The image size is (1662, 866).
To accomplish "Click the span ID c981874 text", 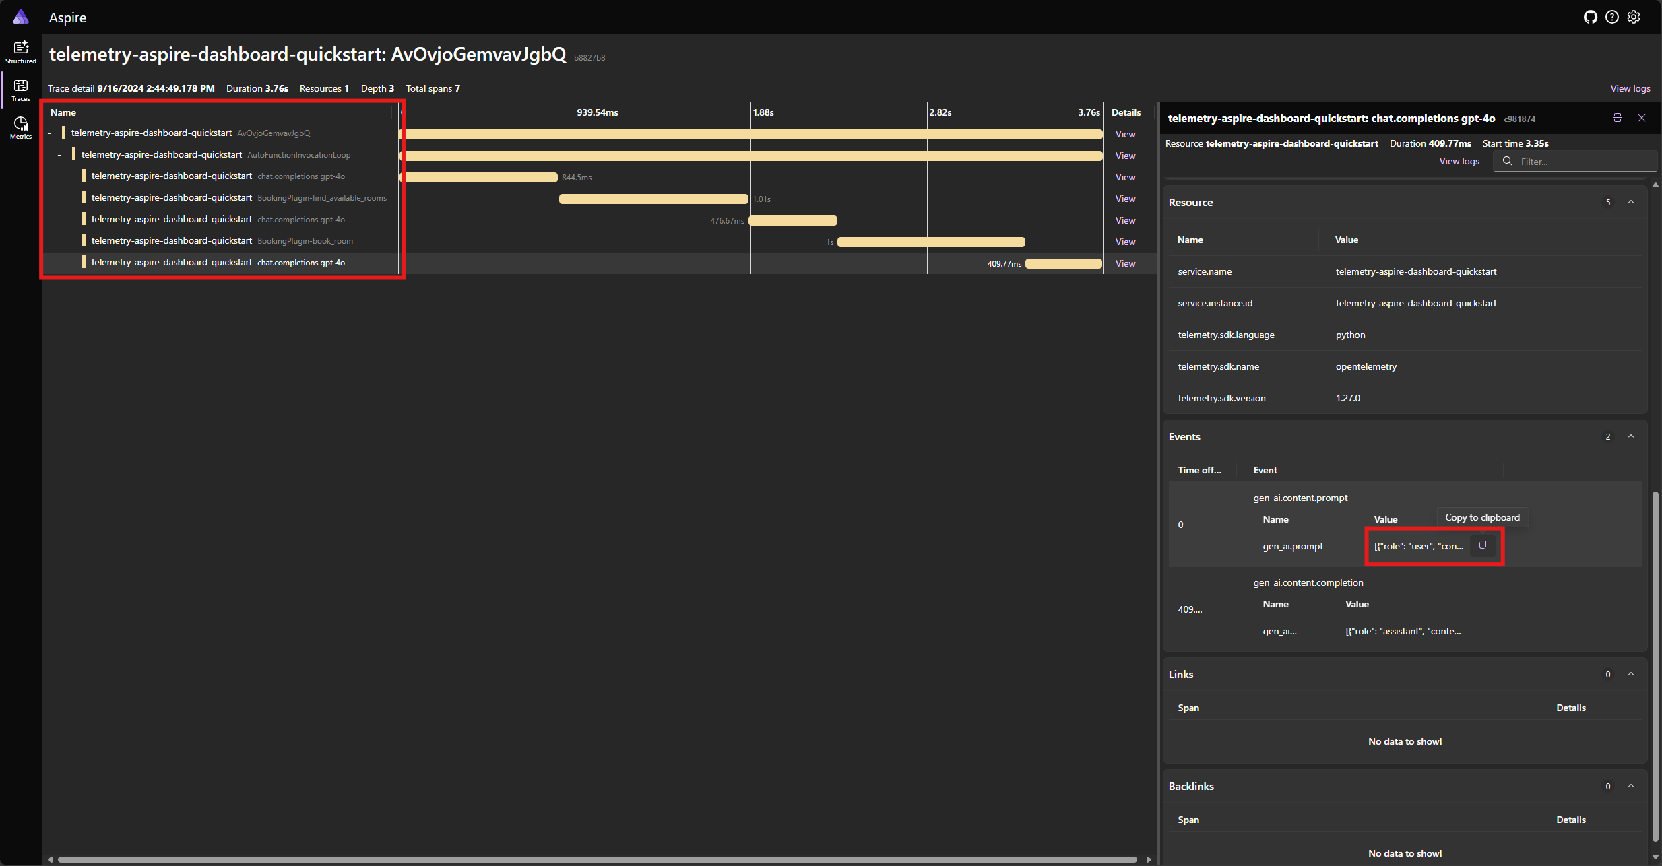I will click(1519, 119).
